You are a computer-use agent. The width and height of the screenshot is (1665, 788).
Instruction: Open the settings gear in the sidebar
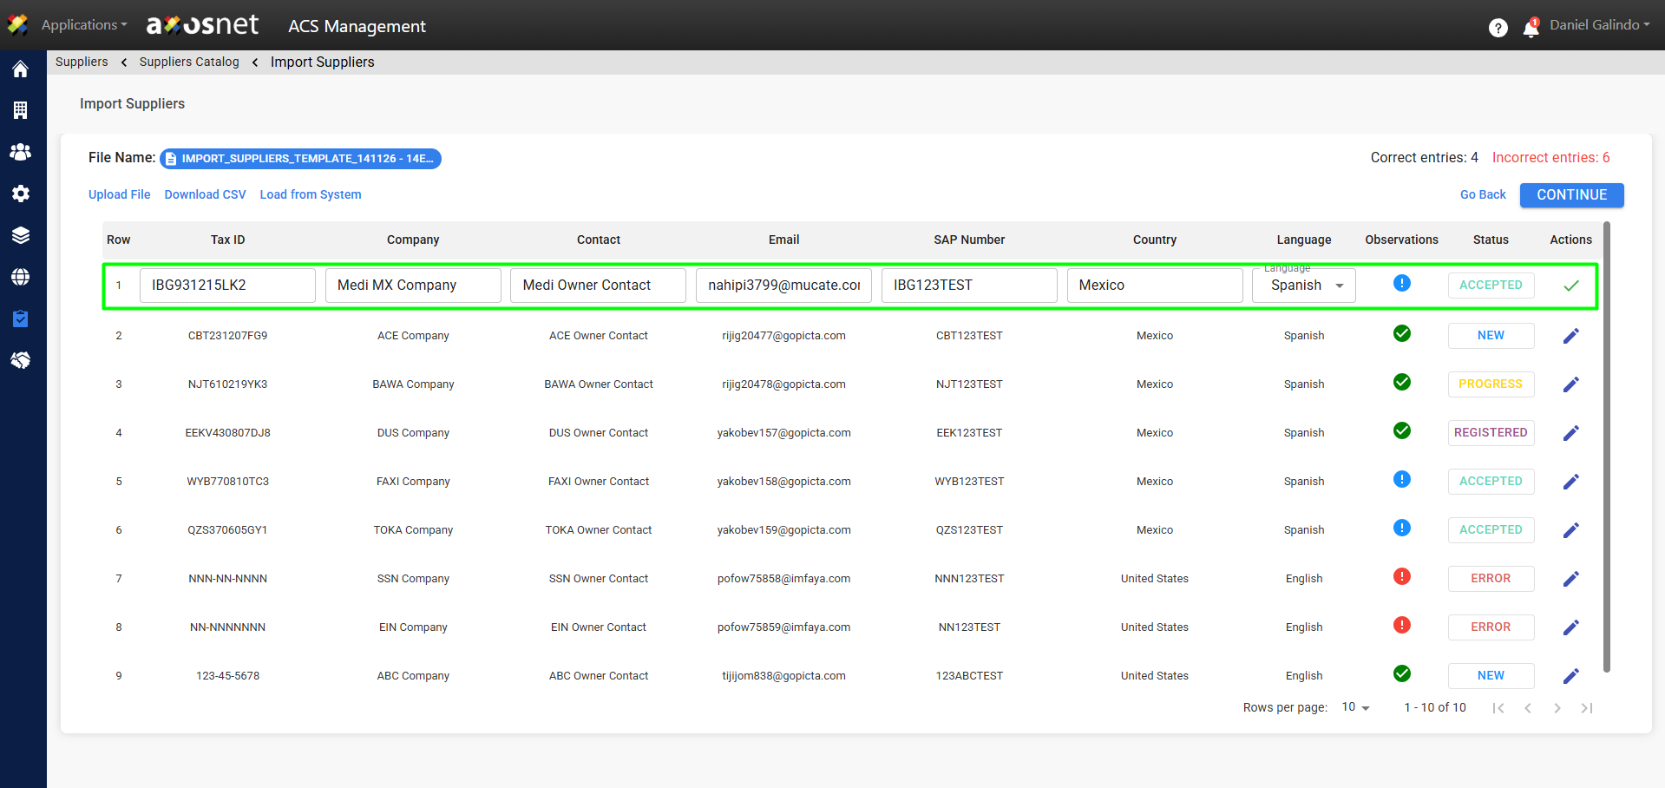[x=21, y=194]
